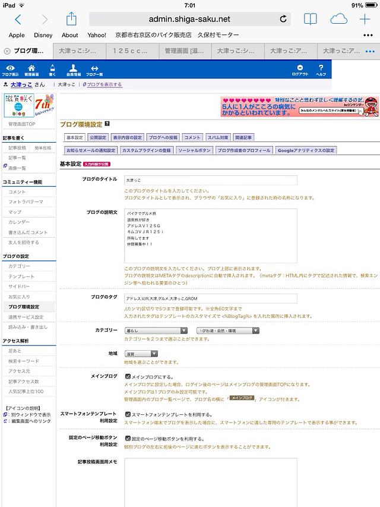Open the ヘルプ question mark icon

pyautogui.click(x=321, y=70)
